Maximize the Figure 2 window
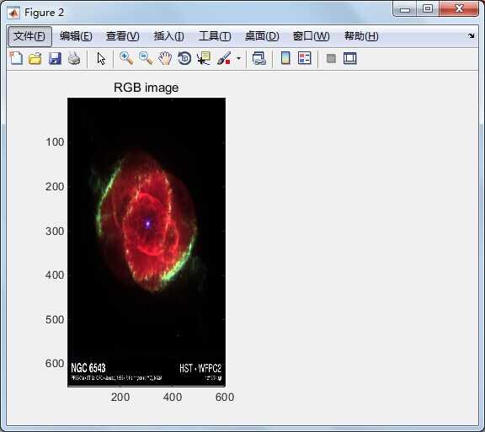 click(428, 8)
